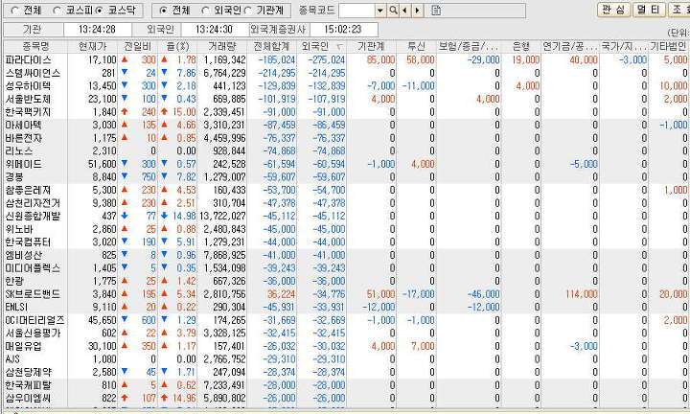Click the 보험/종금 column header

(x=469, y=46)
